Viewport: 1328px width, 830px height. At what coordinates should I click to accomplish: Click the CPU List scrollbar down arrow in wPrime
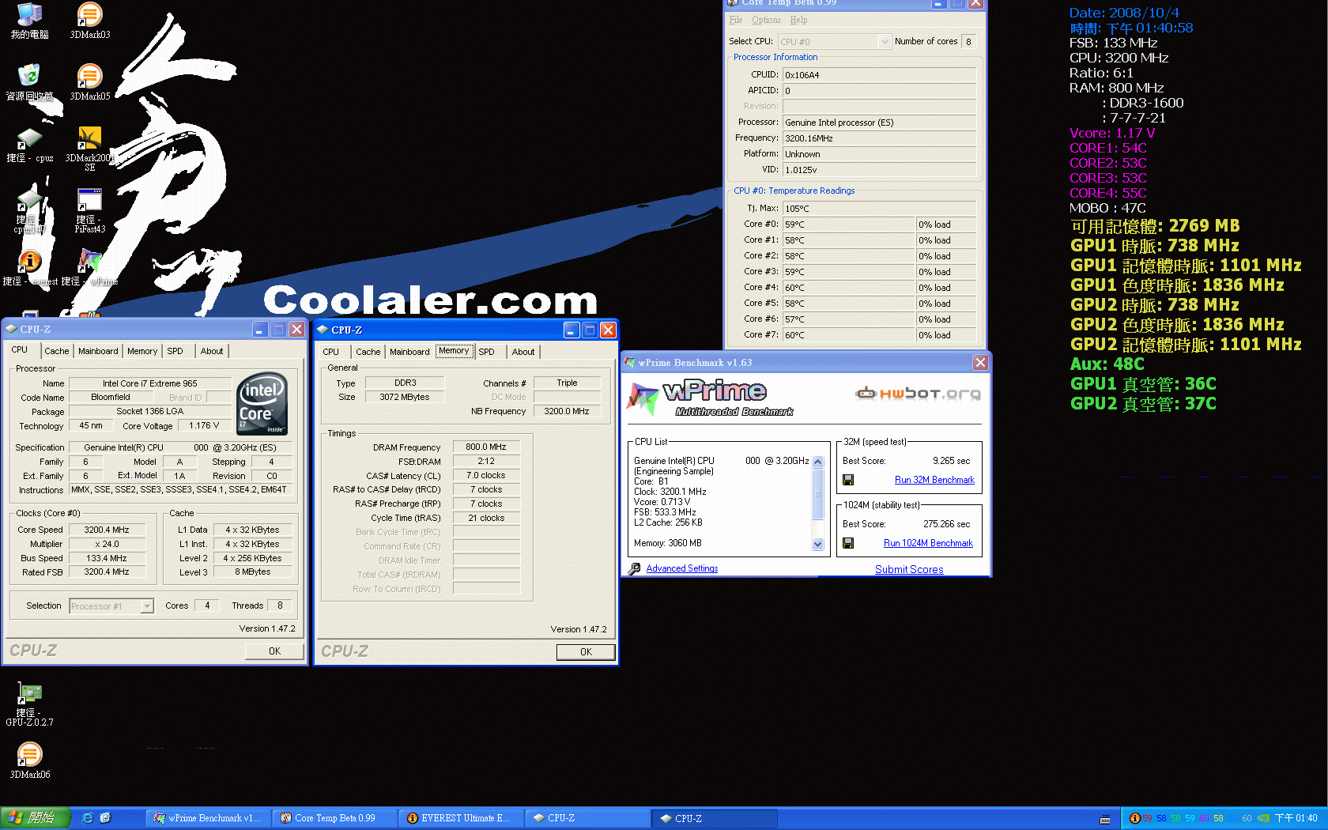tap(818, 545)
